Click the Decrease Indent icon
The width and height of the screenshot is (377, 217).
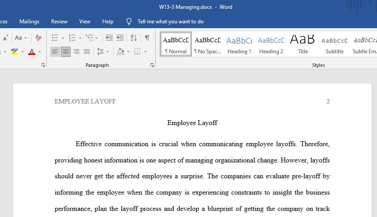109,38
